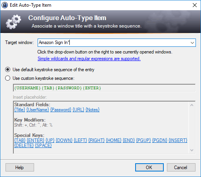
Task: Click the gears icon in the banner
Action: click(13, 22)
